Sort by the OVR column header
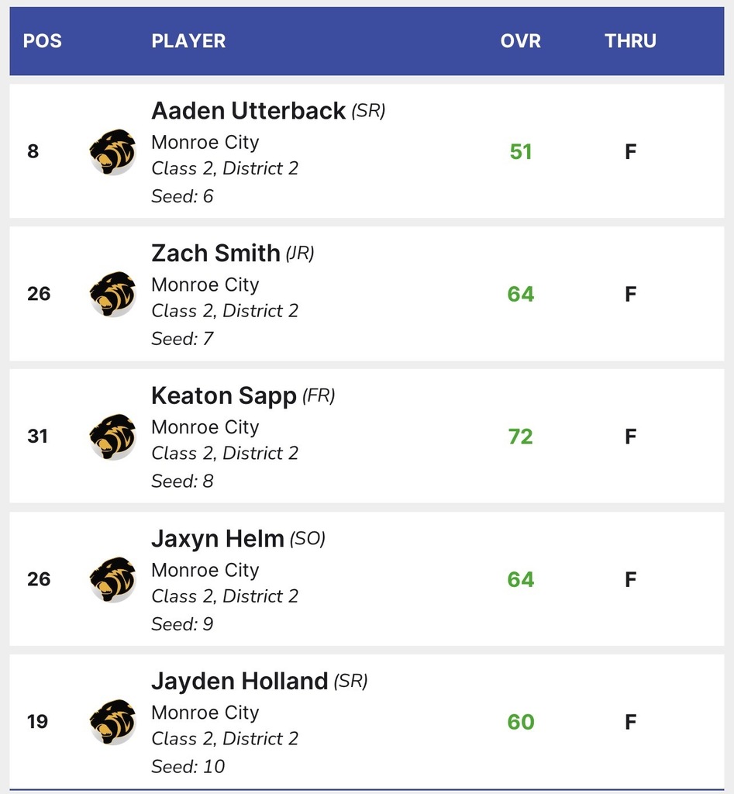This screenshot has height=794, width=734. point(521,41)
